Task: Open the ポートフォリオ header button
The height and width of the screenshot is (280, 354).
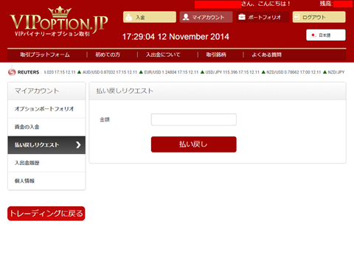Action: point(263,17)
